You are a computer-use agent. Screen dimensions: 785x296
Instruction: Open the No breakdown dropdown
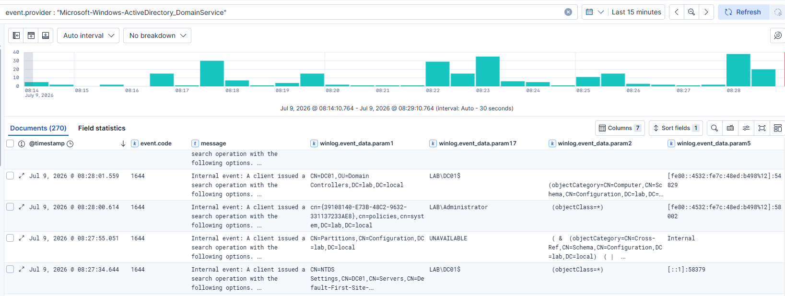157,36
